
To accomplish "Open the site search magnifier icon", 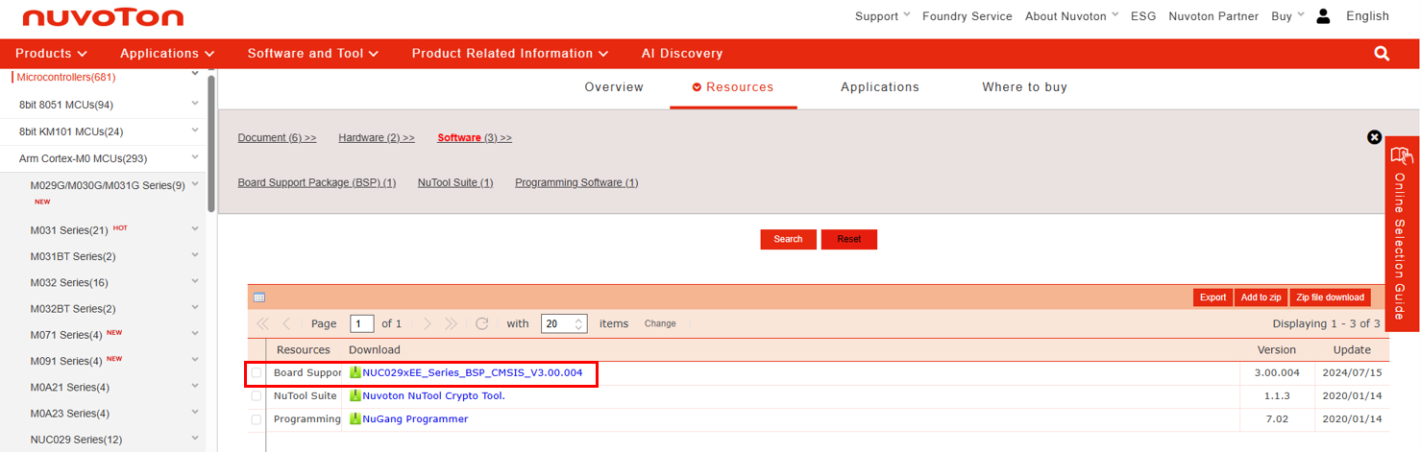I will (x=1382, y=54).
